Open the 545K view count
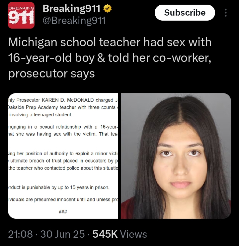The height and width of the screenshot is (246, 239). click(x=105, y=234)
